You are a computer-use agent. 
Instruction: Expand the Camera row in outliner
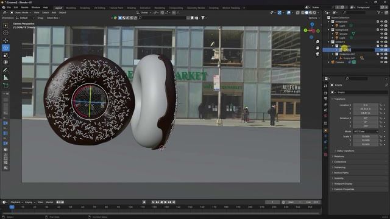[x=329, y=62]
